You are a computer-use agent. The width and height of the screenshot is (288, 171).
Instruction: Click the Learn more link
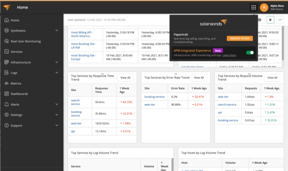point(229,55)
